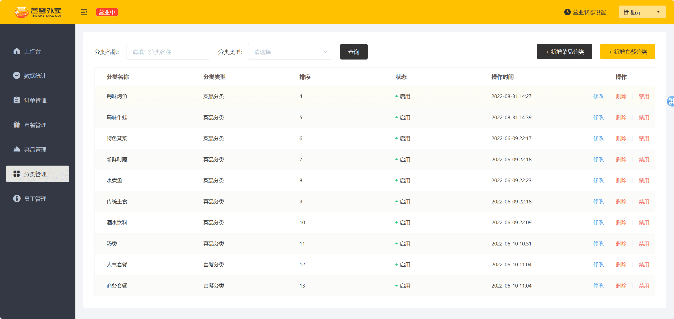Click 禁用 for 酒水饮料
Screen dimensions: 674x319
click(x=644, y=222)
